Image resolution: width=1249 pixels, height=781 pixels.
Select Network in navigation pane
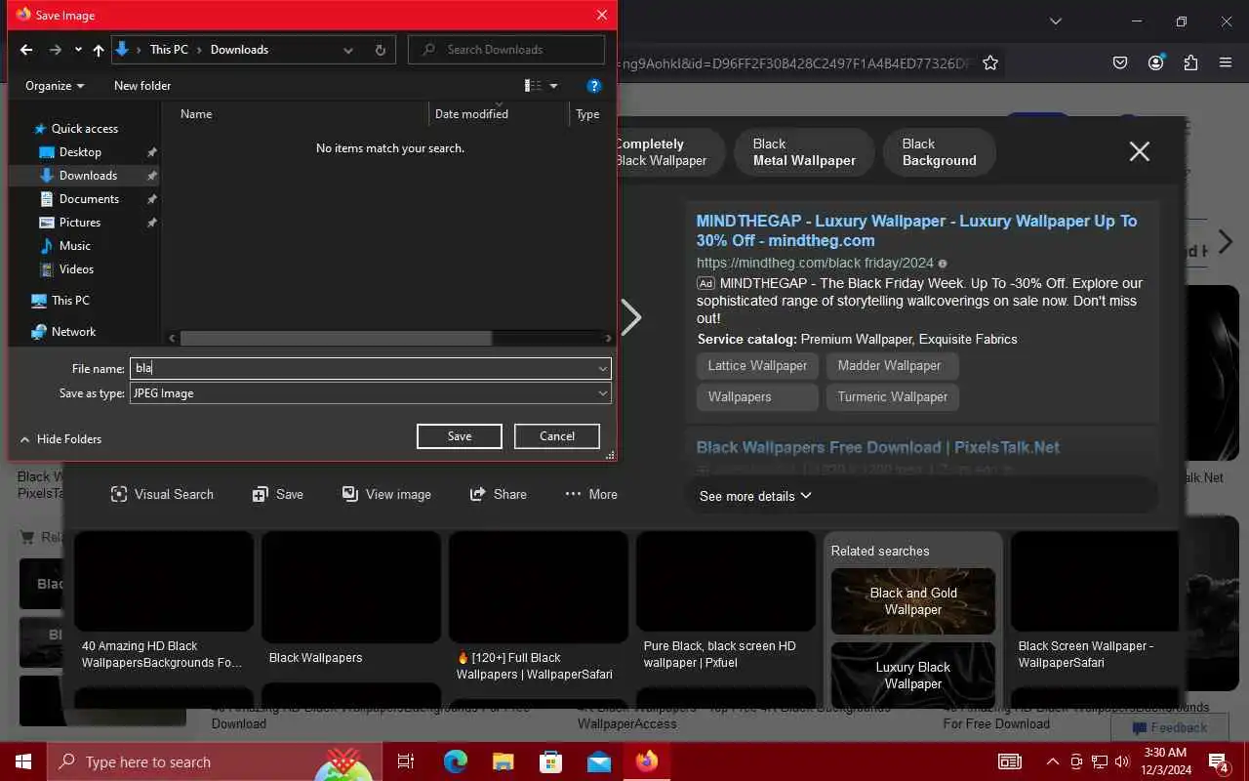pos(73,332)
